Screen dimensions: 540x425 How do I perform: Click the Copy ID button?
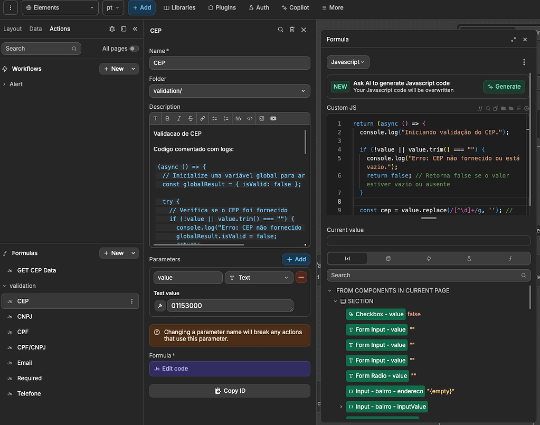230,391
